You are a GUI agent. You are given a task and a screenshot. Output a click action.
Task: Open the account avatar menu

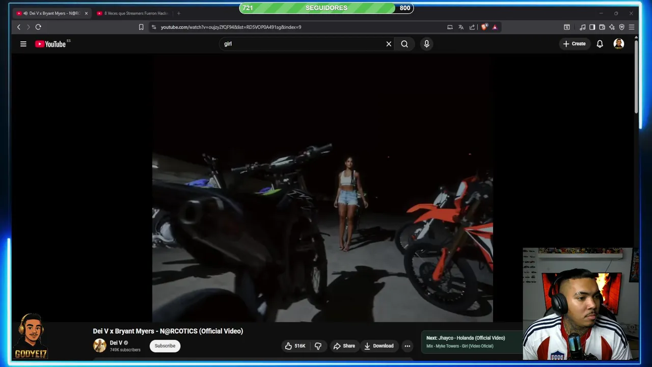[619, 44]
